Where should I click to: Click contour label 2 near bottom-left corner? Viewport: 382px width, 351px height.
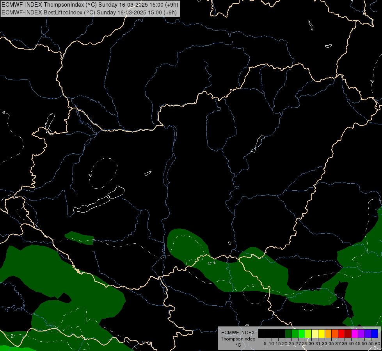(12, 336)
